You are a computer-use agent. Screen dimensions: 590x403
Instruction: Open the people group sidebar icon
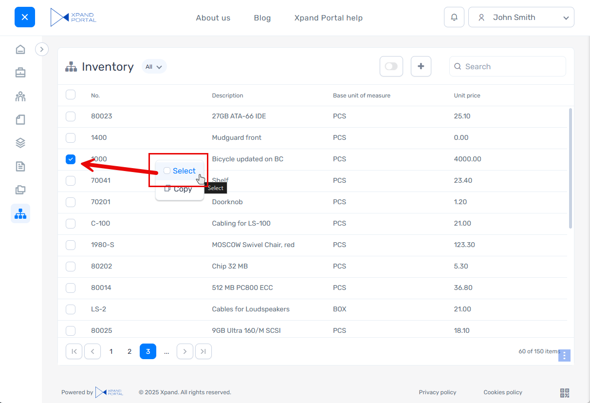(x=20, y=96)
